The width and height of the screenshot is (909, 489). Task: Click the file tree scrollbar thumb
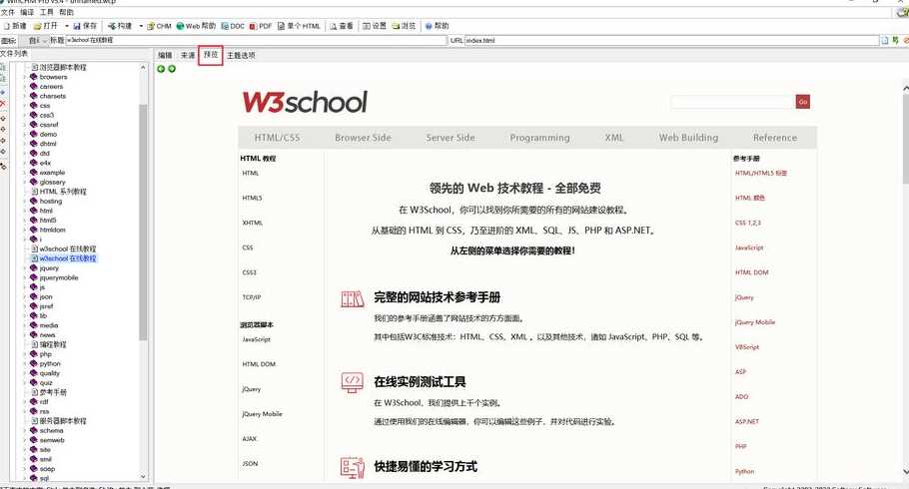tap(143, 223)
